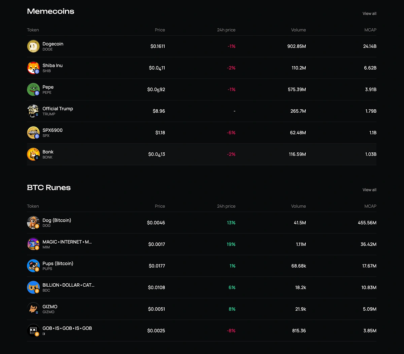Select the GIZMO token logo
The image size is (404, 354).
(33, 309)
